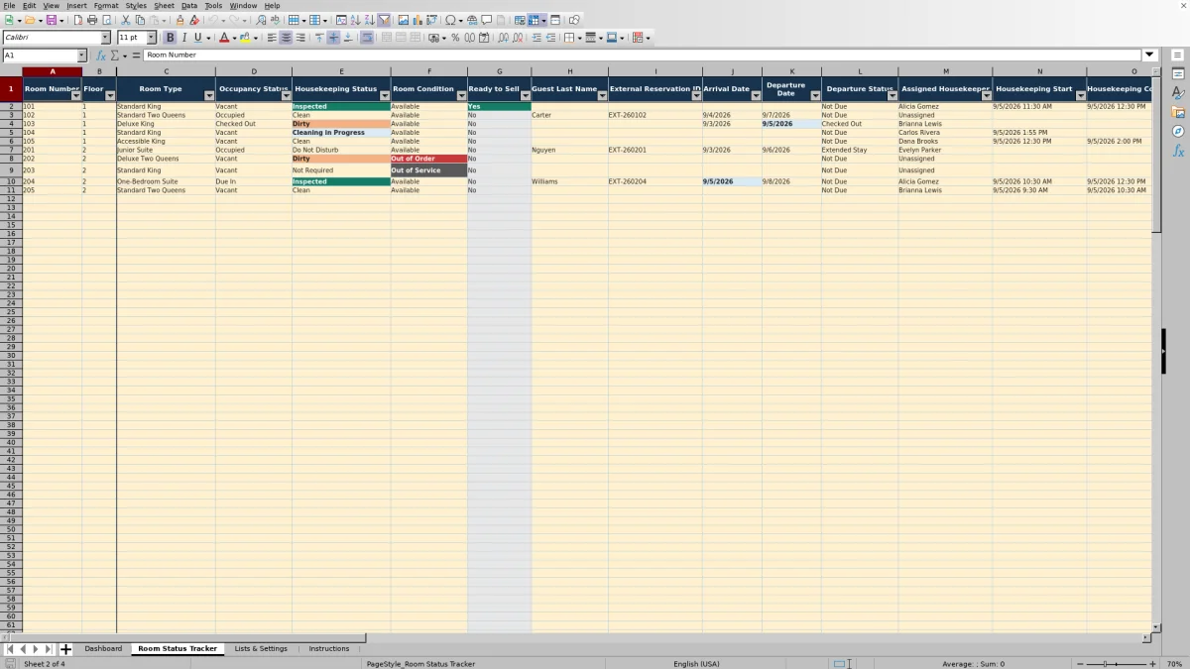Open the sidebar Properties icon
Screen dimensions: 1190x669
pos(1178,74)
